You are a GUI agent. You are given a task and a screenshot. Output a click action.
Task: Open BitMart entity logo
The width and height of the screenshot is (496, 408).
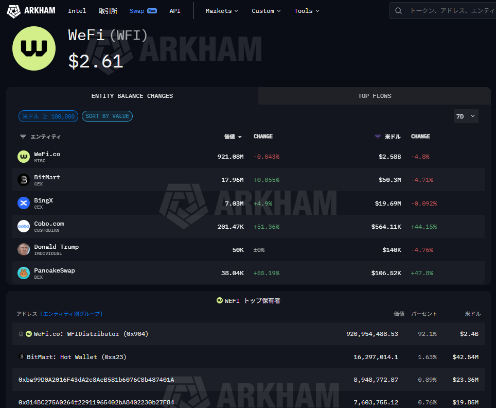coord(24,180)
